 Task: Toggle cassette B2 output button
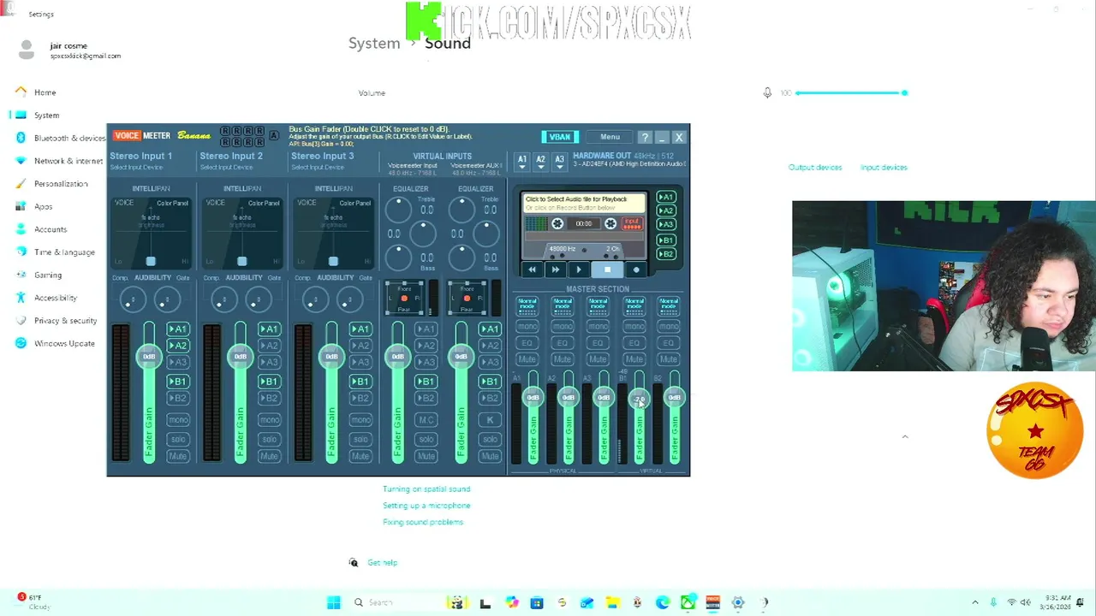pos(665,254)
